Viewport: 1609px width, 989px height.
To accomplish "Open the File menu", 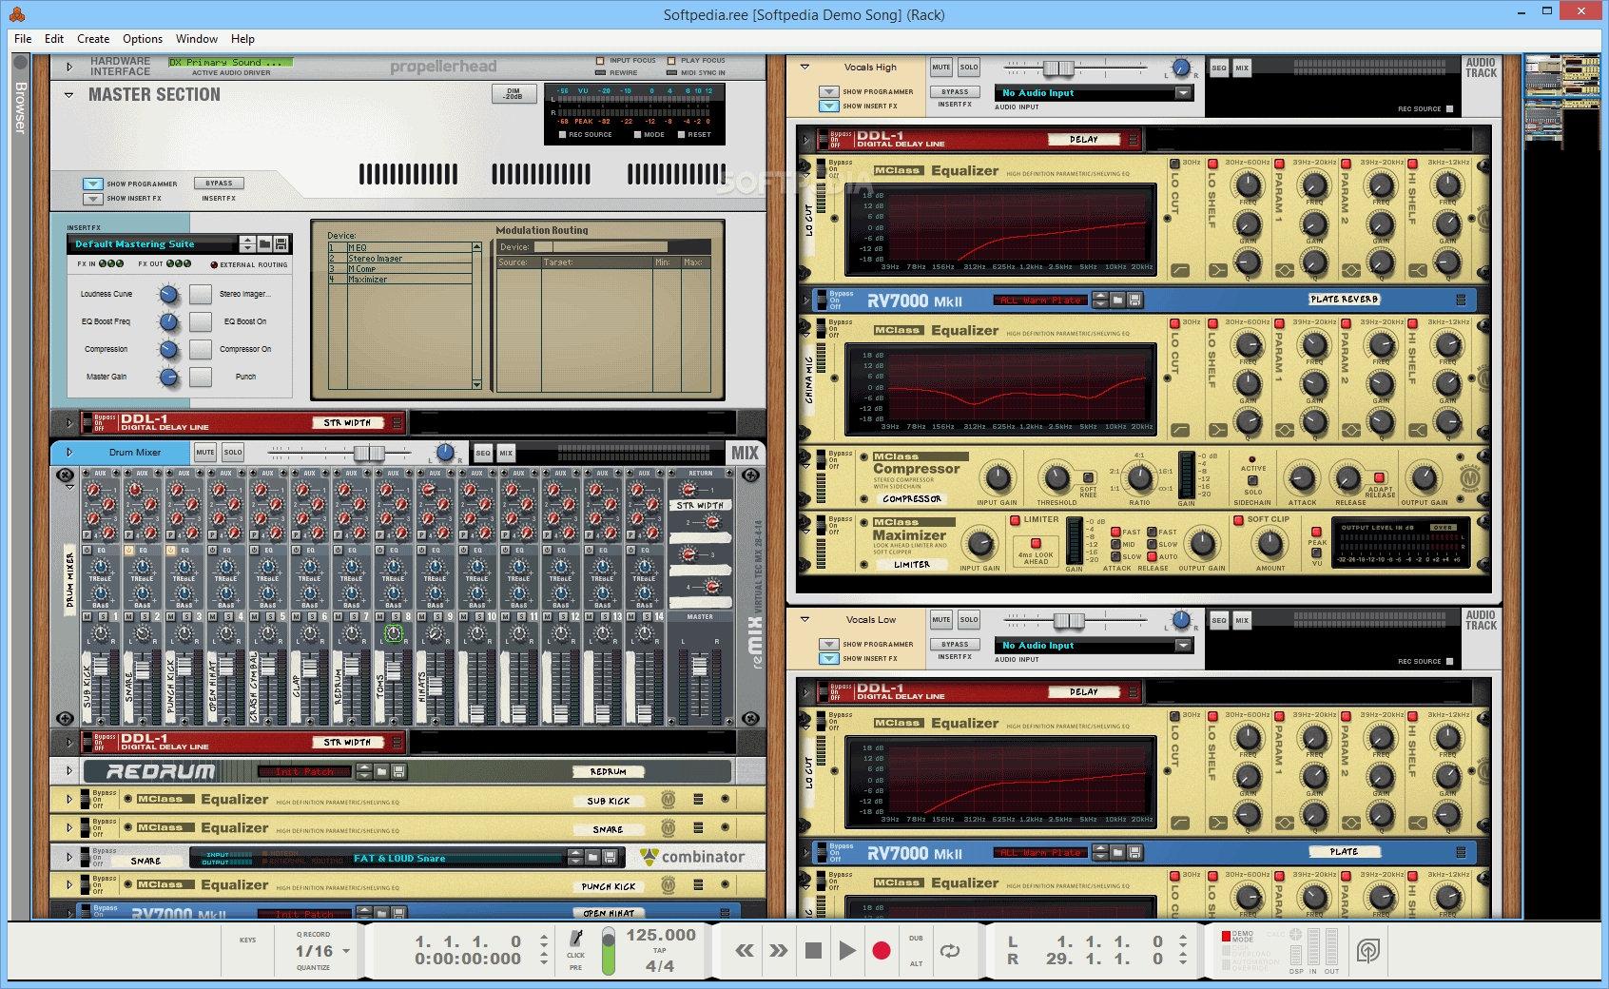I will coord(23,39).
